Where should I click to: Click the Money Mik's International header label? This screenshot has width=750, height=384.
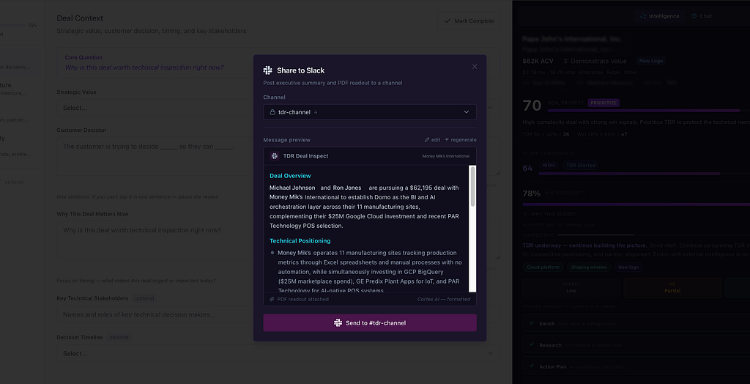446,156
